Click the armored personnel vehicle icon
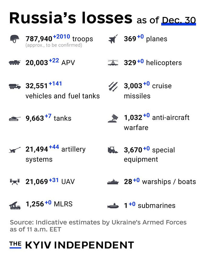209x262 pixels. pyautogui.click(x=15, y=63)
